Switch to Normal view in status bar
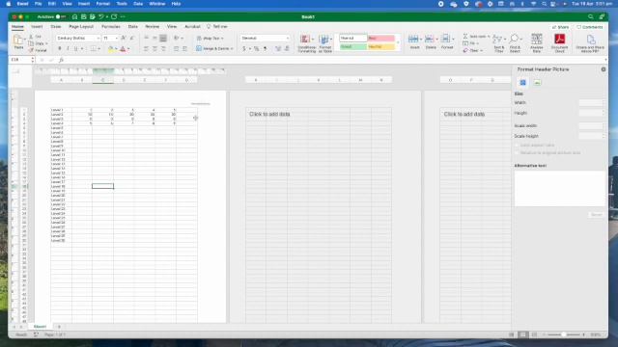The width and height of the screenshot is (618, 347). tap(512, 334)
